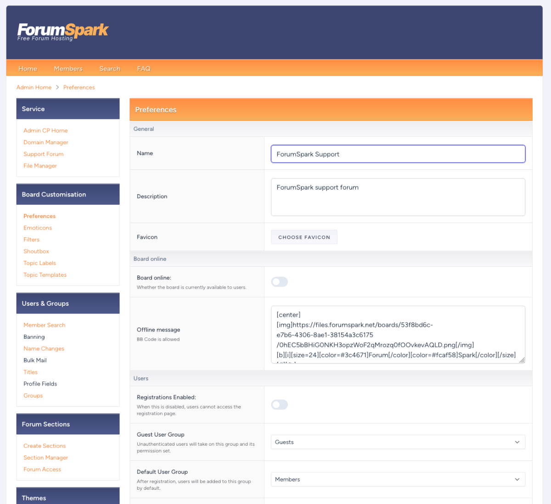The width and height of the screenshot is (551, 504).
Task: Open the Default User Group dropdown
Action: point(398,479)
